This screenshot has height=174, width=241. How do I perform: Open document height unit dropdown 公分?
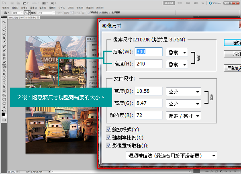click(184, 104)
